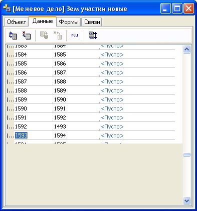Select the highlighted cell 1593
Screen dimensions: 197x211
pyautogui.click(x=21, y=135)
